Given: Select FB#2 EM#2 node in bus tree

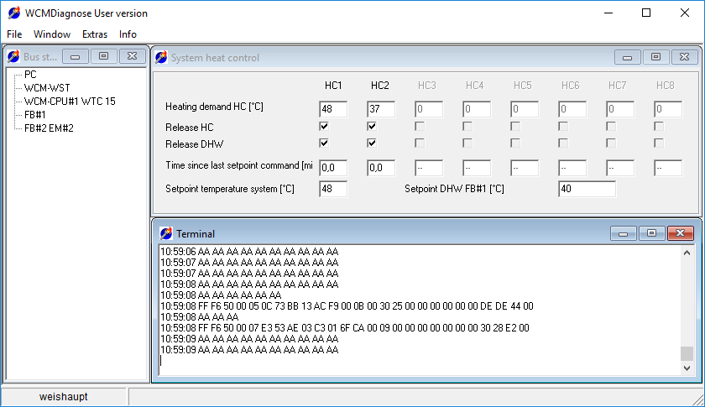Looking at the screenshot, I should coord(49,128).
